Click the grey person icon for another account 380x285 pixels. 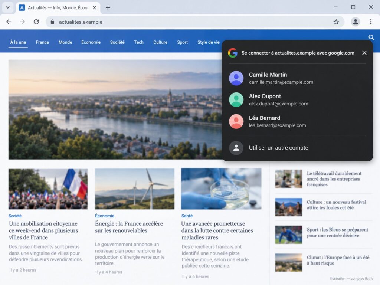click(x=236, y=148)
